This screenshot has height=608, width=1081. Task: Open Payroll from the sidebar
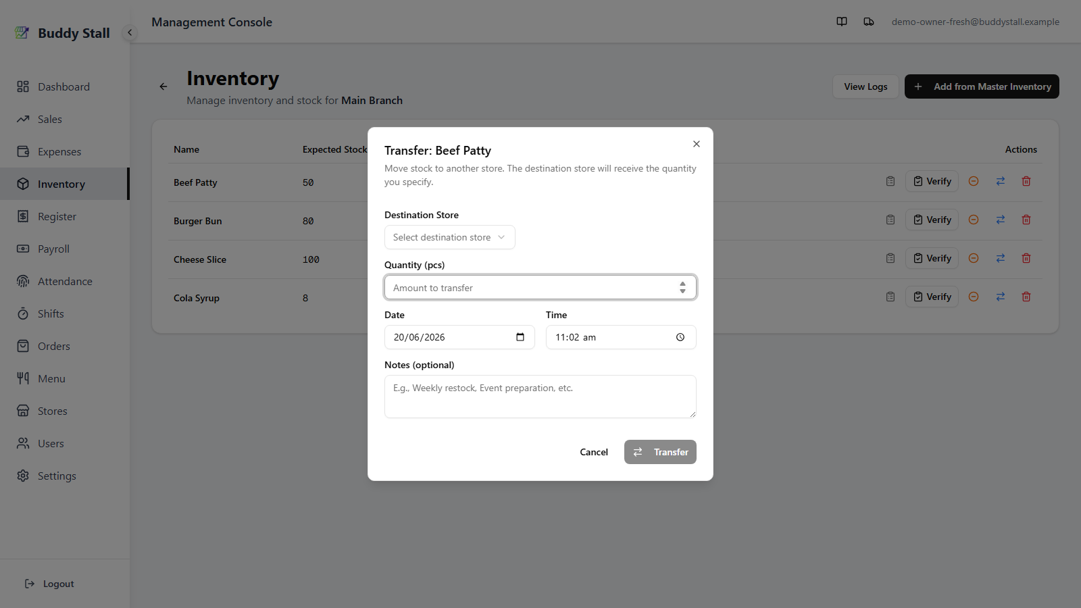pyautogui.click(x=64, y=249)
